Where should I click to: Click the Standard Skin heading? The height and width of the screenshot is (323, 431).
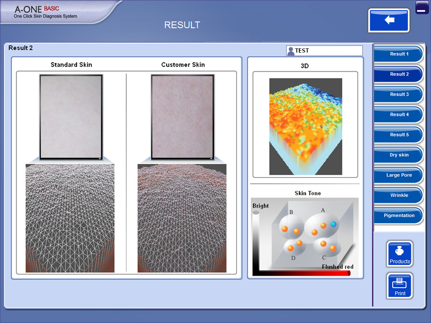71,65
